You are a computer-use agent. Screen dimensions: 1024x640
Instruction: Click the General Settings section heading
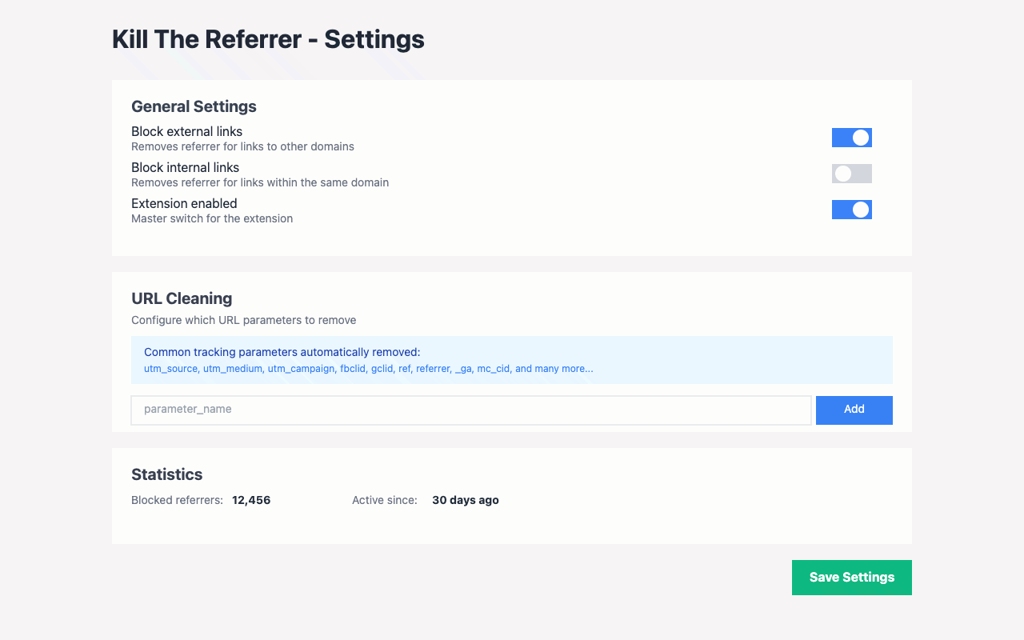tap(194, 106)
